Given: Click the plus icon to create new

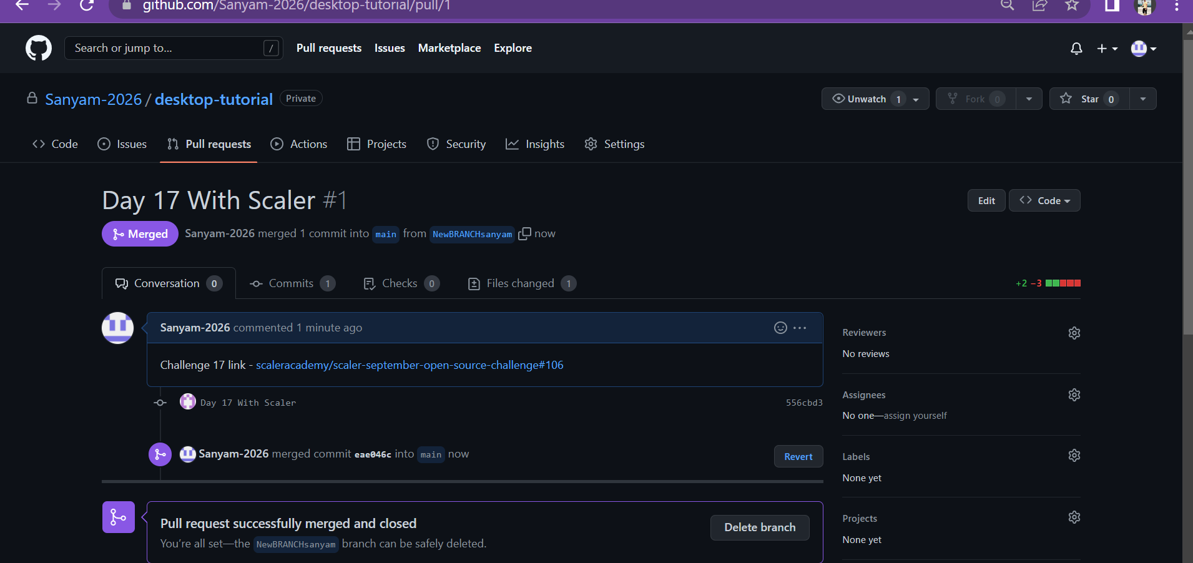Looking at the screenshot, I should [x=1104, y=48].
